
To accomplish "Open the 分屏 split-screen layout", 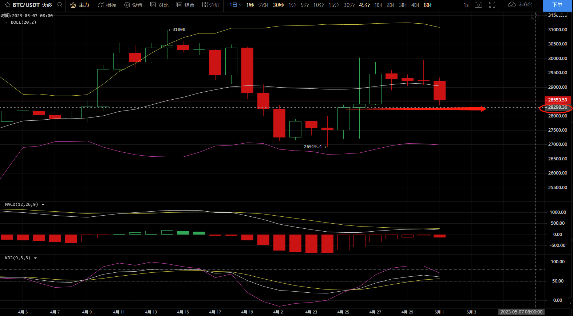I will (x=211, y=5).
